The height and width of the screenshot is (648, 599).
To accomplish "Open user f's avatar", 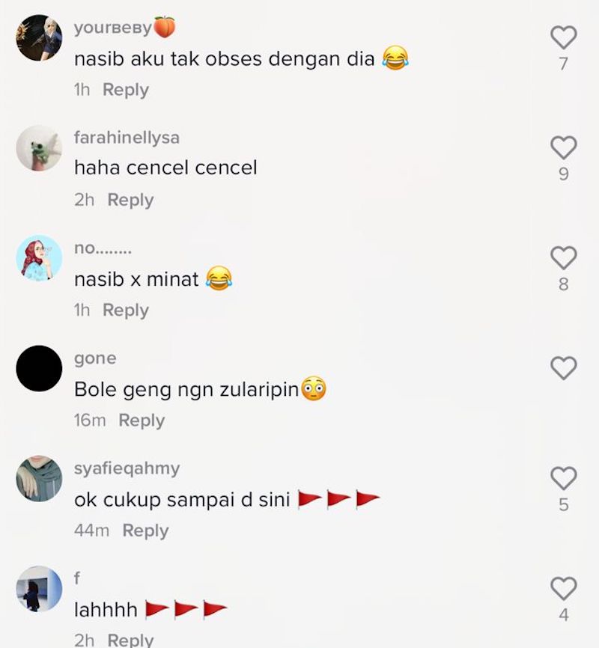I will coord(39,589).
